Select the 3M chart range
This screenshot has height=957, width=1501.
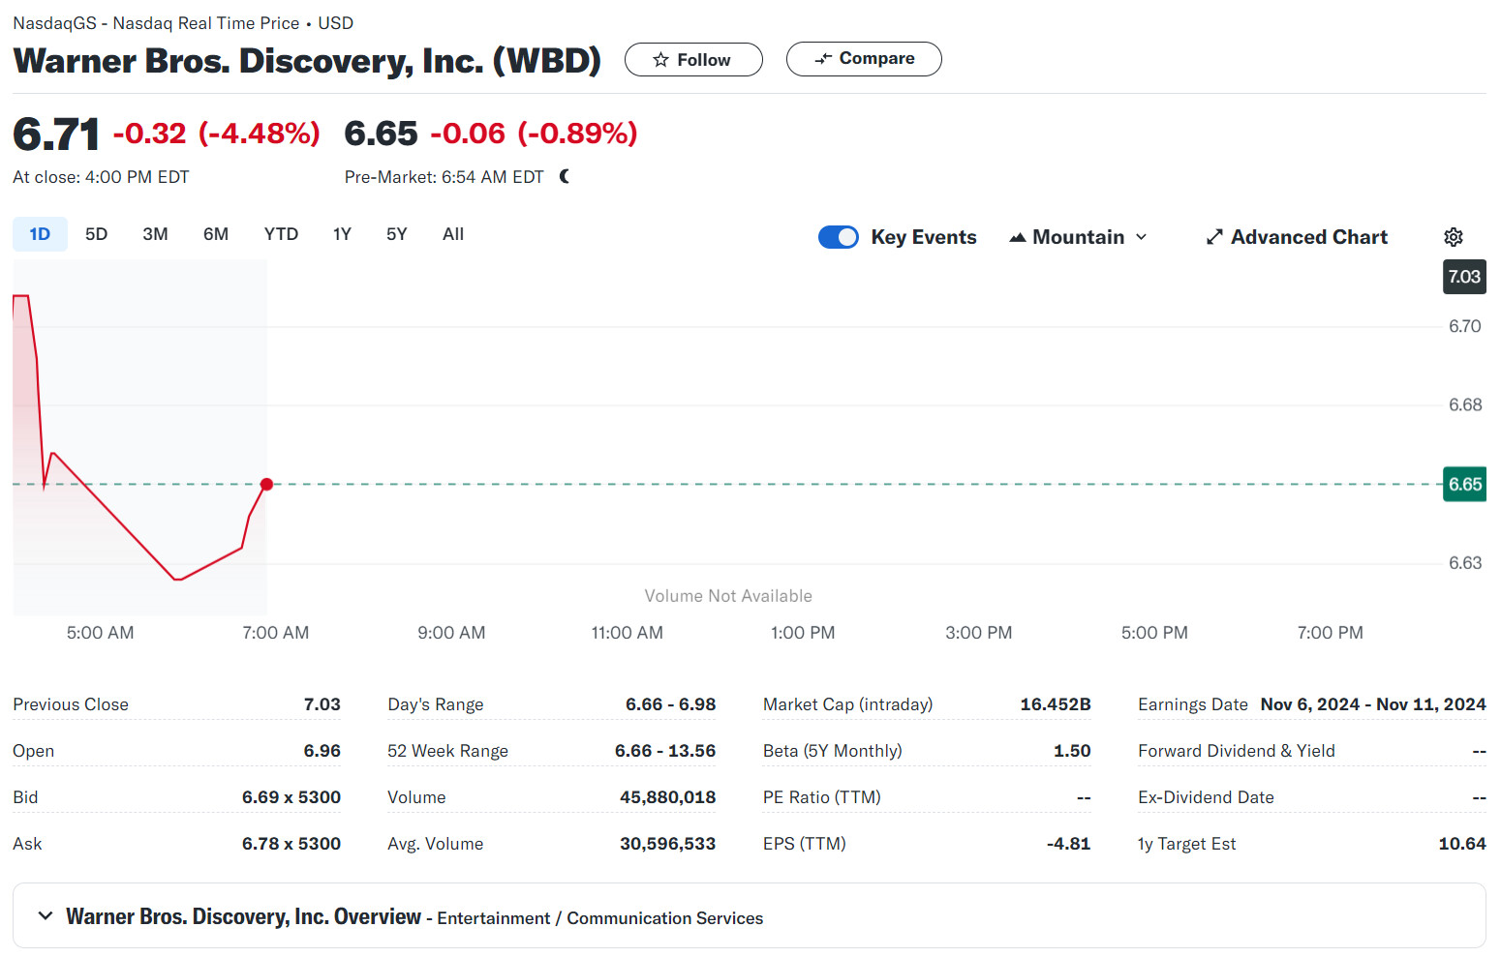(155, 234)
